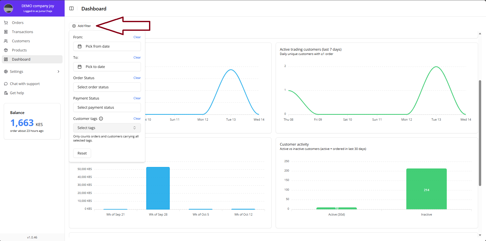Image resolution: width=486 pixels, height=241 pixels.
Task: Clear the To date filter
Action: 137,58
